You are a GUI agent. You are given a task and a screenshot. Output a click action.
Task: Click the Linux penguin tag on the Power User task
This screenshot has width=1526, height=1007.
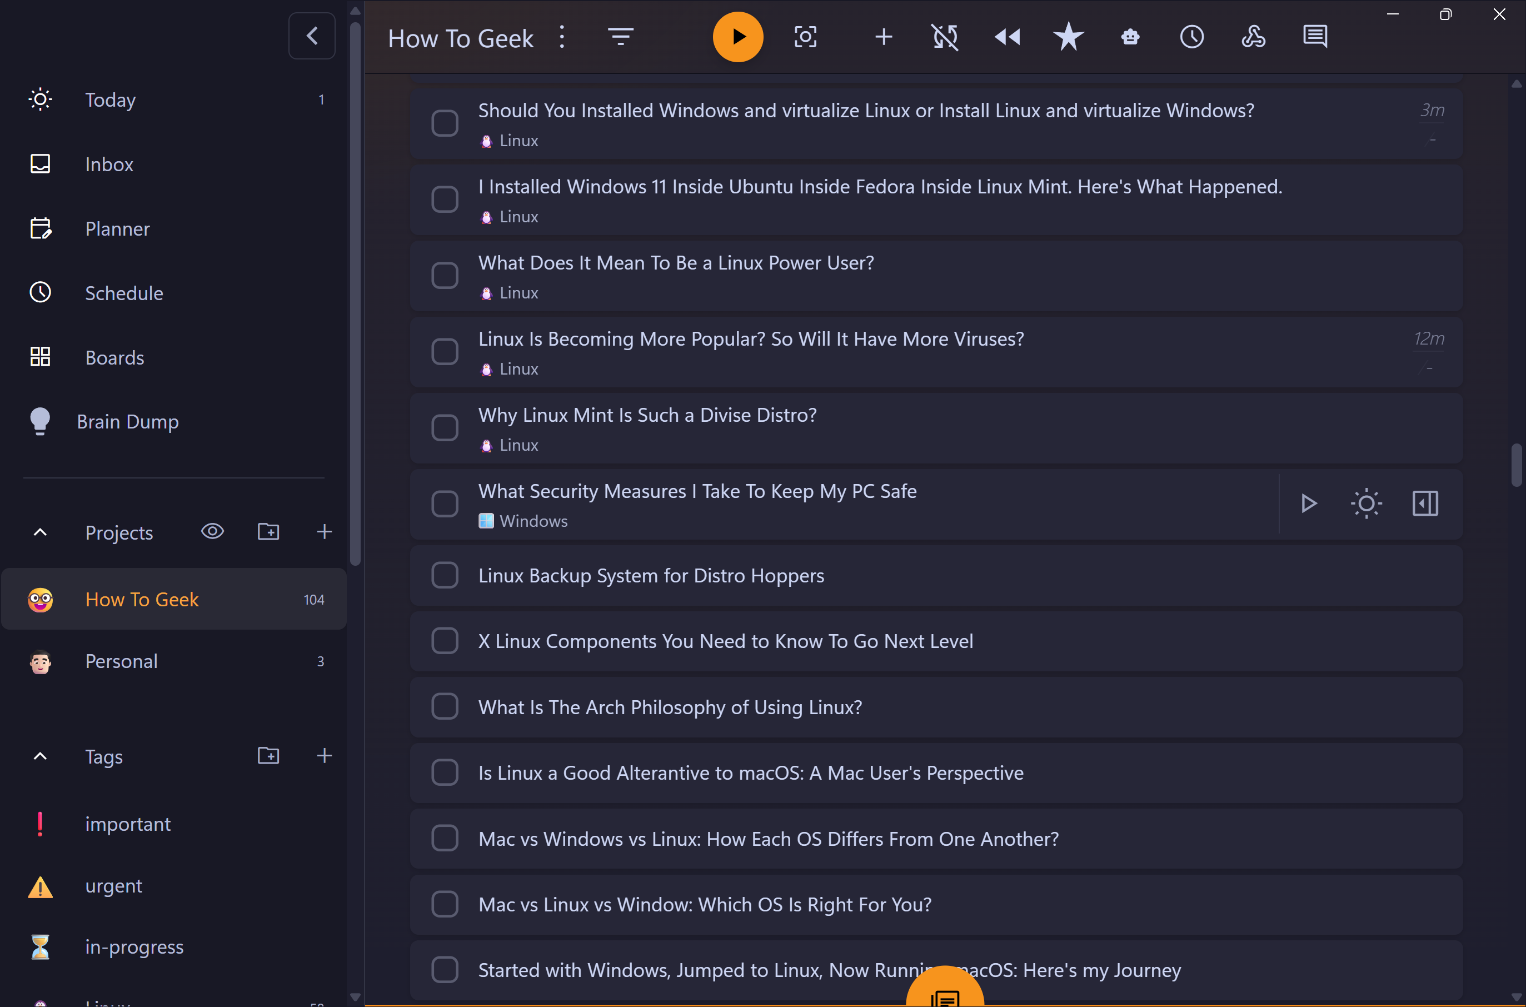click(x=510, y=293)
